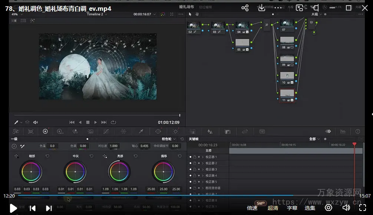Select node 07 in node graph
The height and width of the screenshot is (215, 373).
pyautogui.click(x=287, y=25)
